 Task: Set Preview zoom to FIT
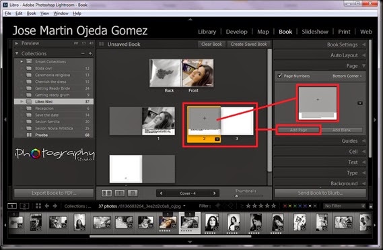click(x=76, y=43)
